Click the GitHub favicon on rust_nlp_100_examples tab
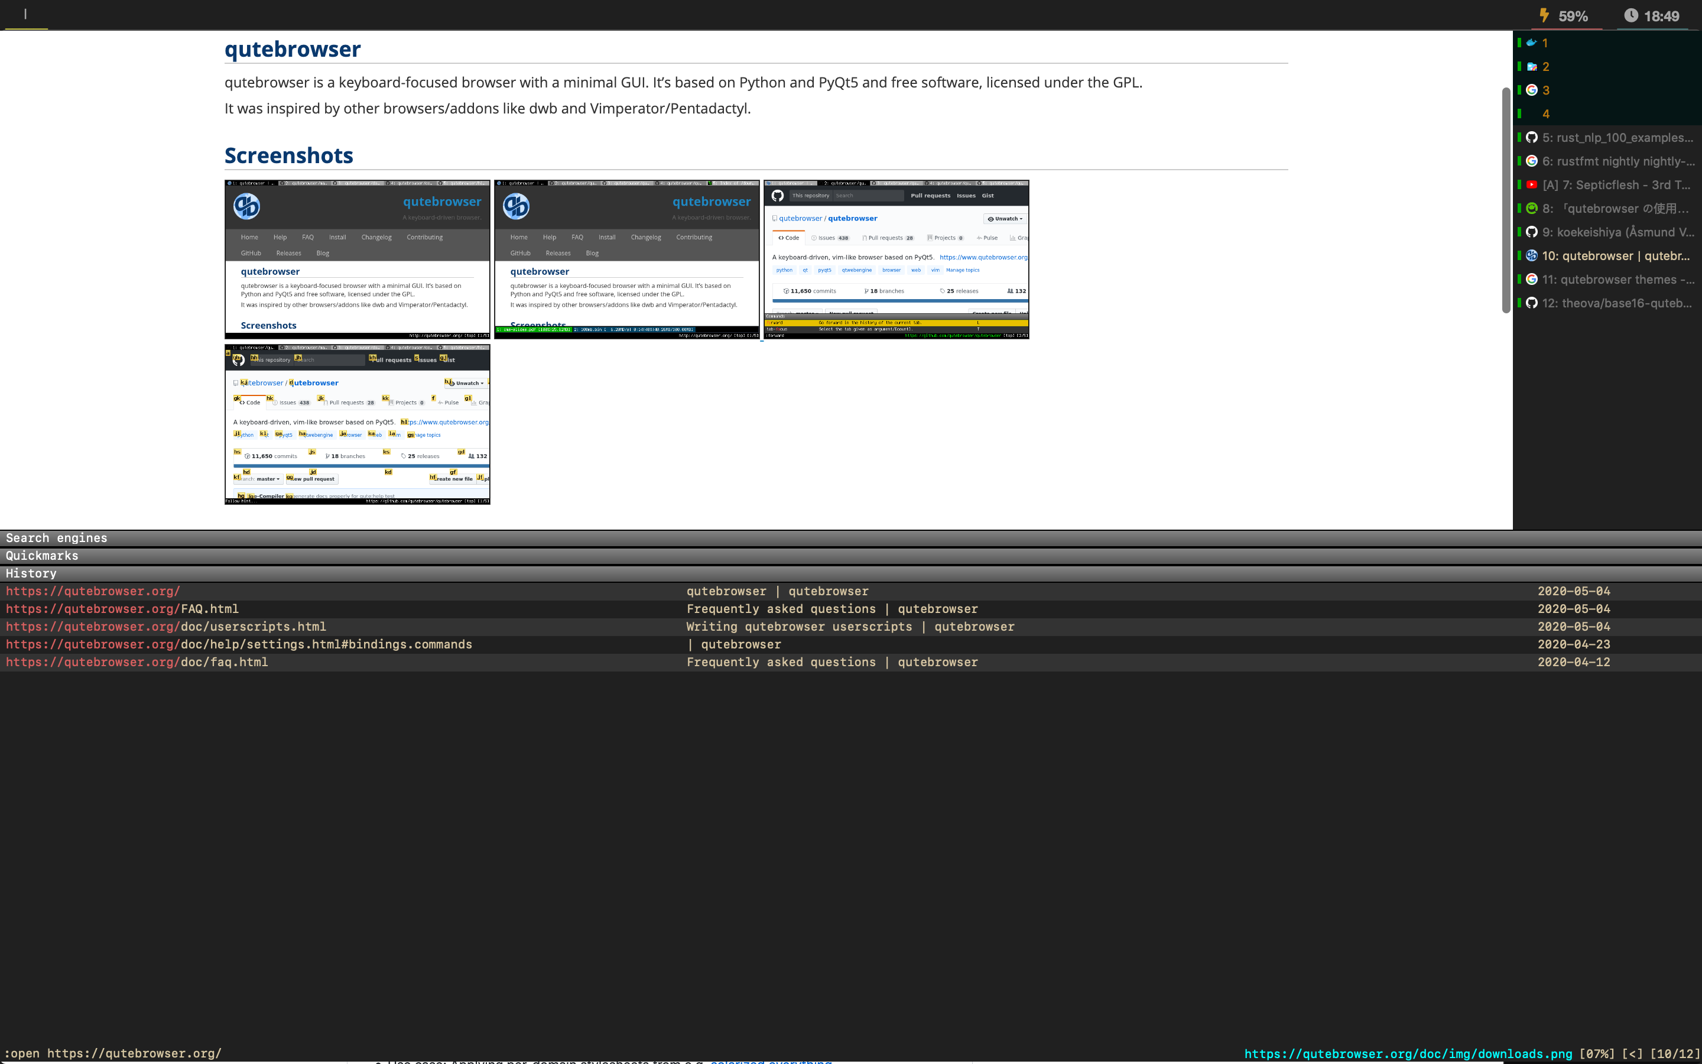This screenshot has height=1064, width=1702. pyautogui.click(x=1531, y=137)
